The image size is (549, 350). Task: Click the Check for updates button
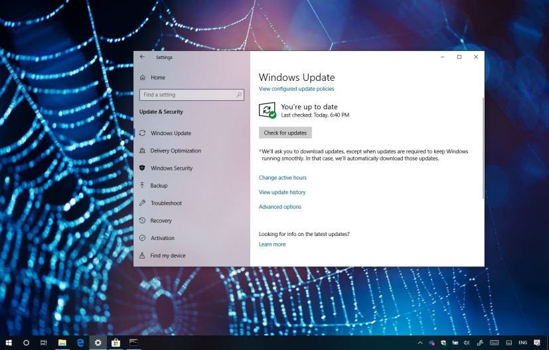pos(285,133)
